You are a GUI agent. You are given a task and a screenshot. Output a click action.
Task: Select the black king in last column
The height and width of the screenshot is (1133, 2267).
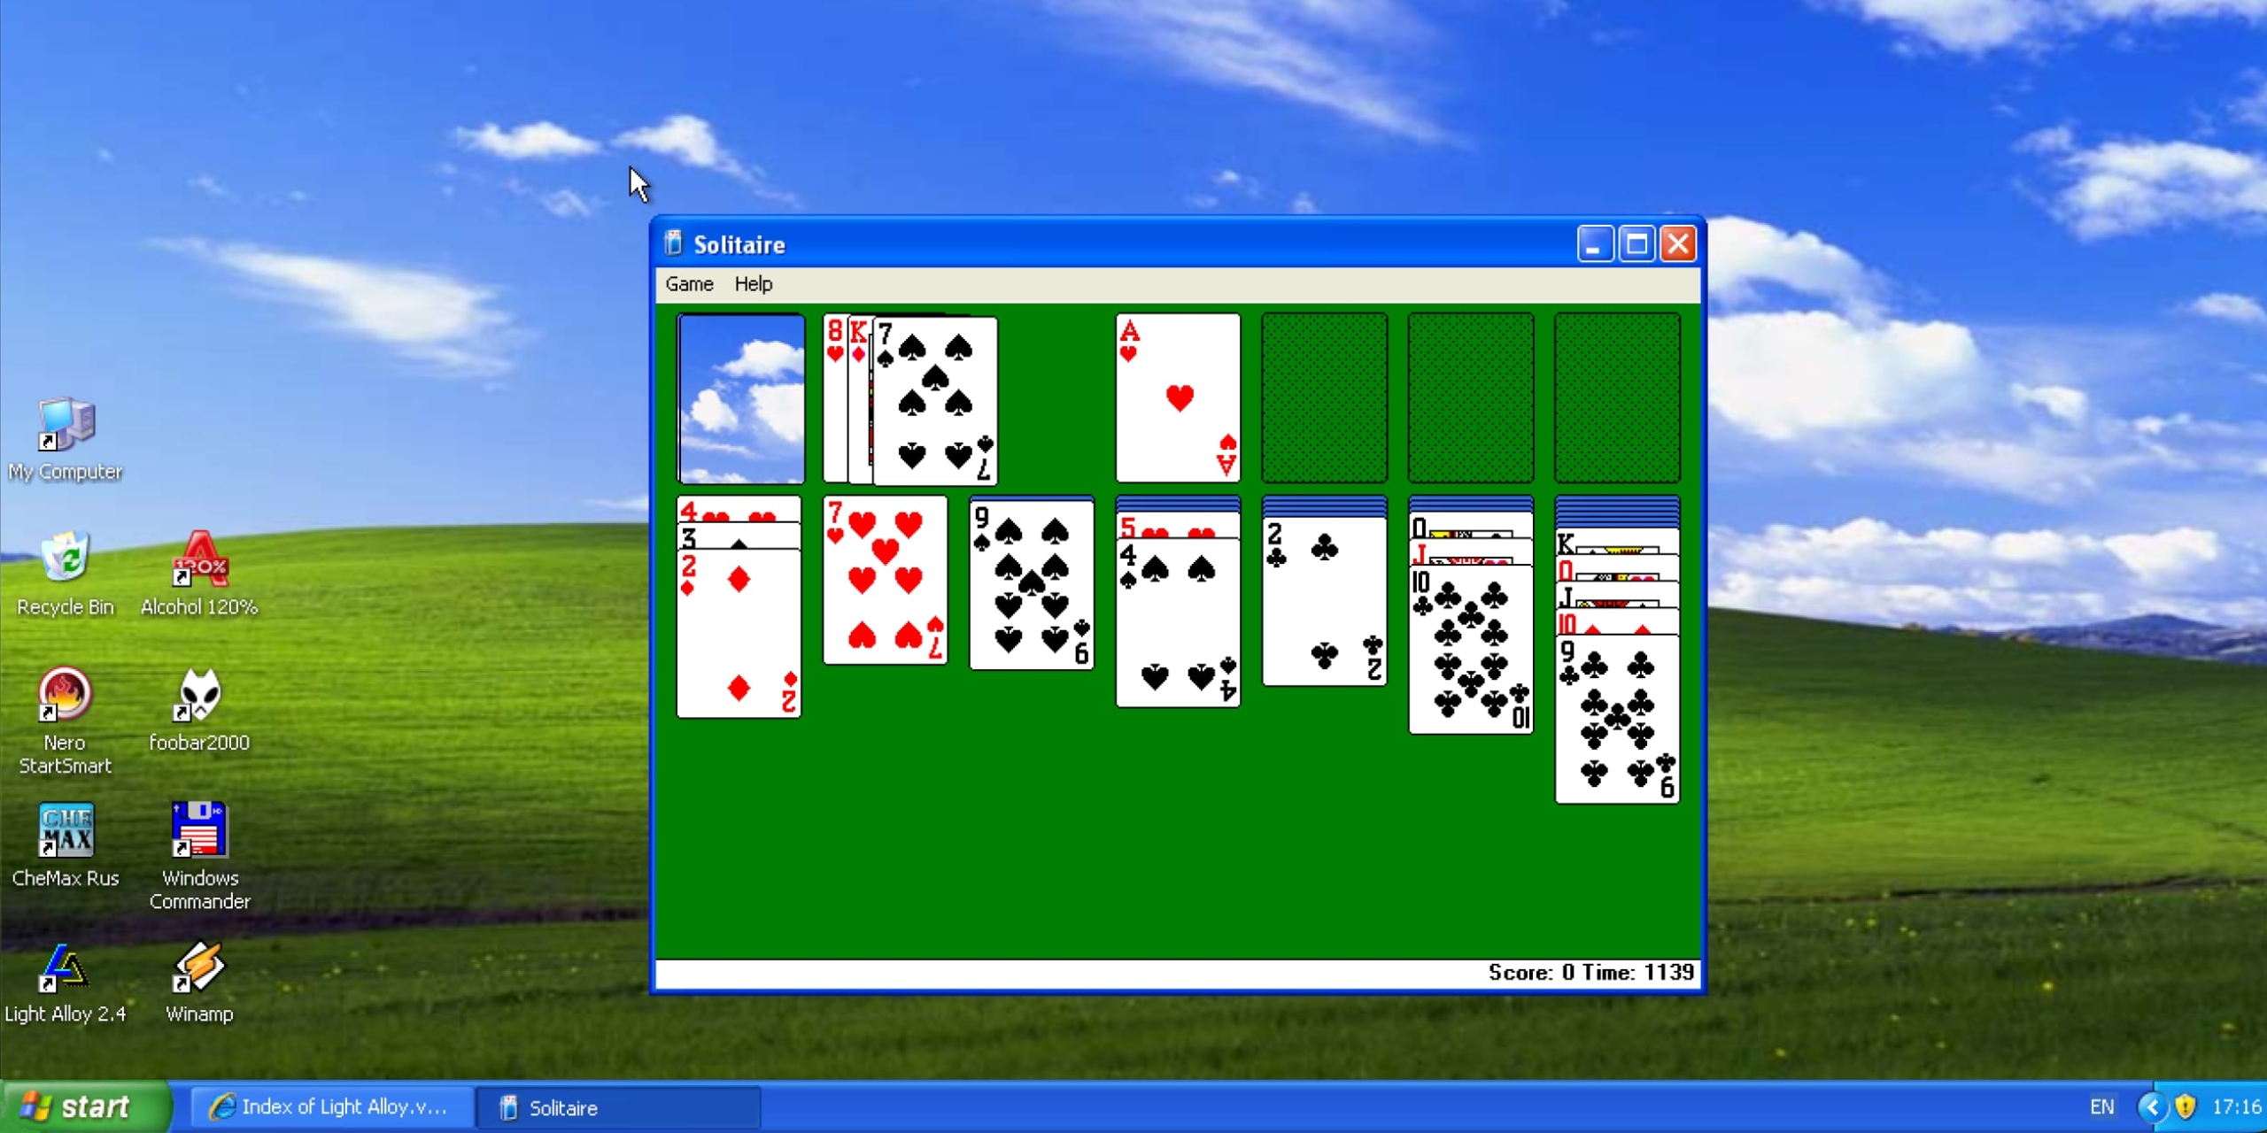[x=1617, y=542]
